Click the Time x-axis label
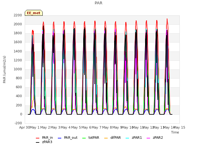This screenshot has width=198, height=148. point(175,132)
